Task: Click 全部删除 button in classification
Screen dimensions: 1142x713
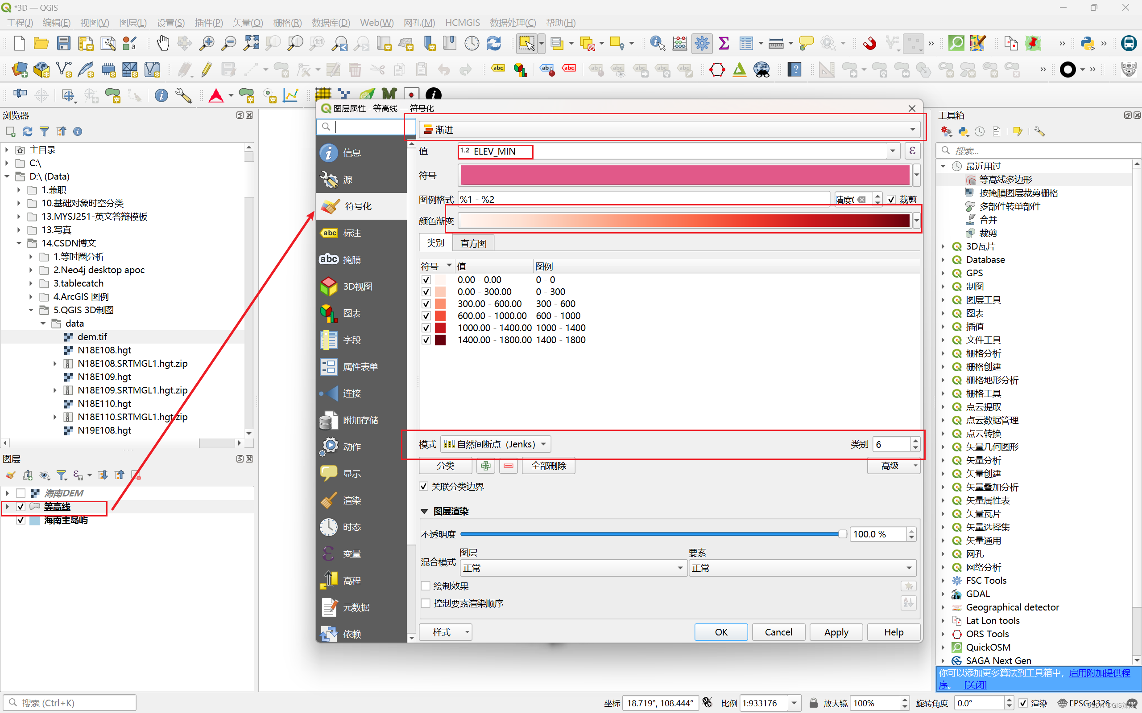Action: tap(547, 465)
